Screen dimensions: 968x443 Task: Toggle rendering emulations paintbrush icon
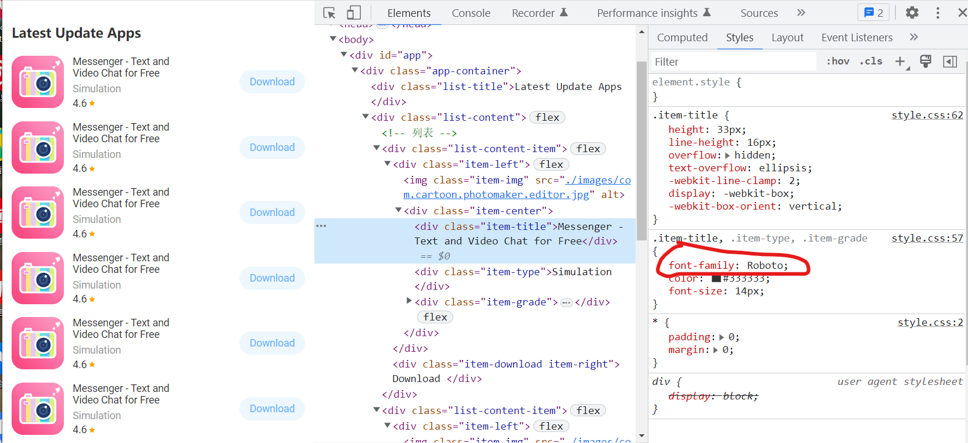click(926, 61)
